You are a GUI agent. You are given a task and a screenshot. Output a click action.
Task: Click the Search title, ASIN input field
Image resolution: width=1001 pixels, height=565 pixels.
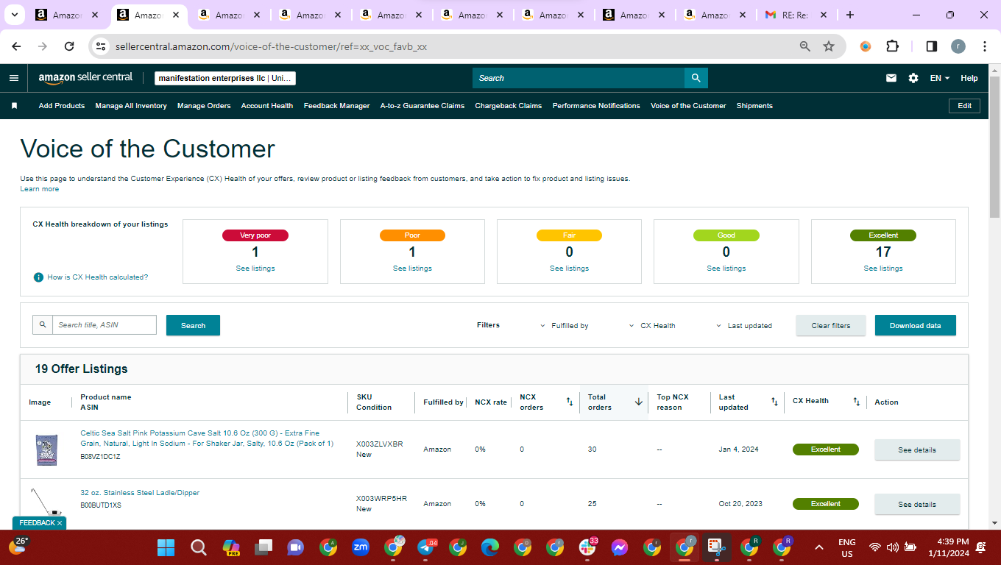click(x=104, y=325)
